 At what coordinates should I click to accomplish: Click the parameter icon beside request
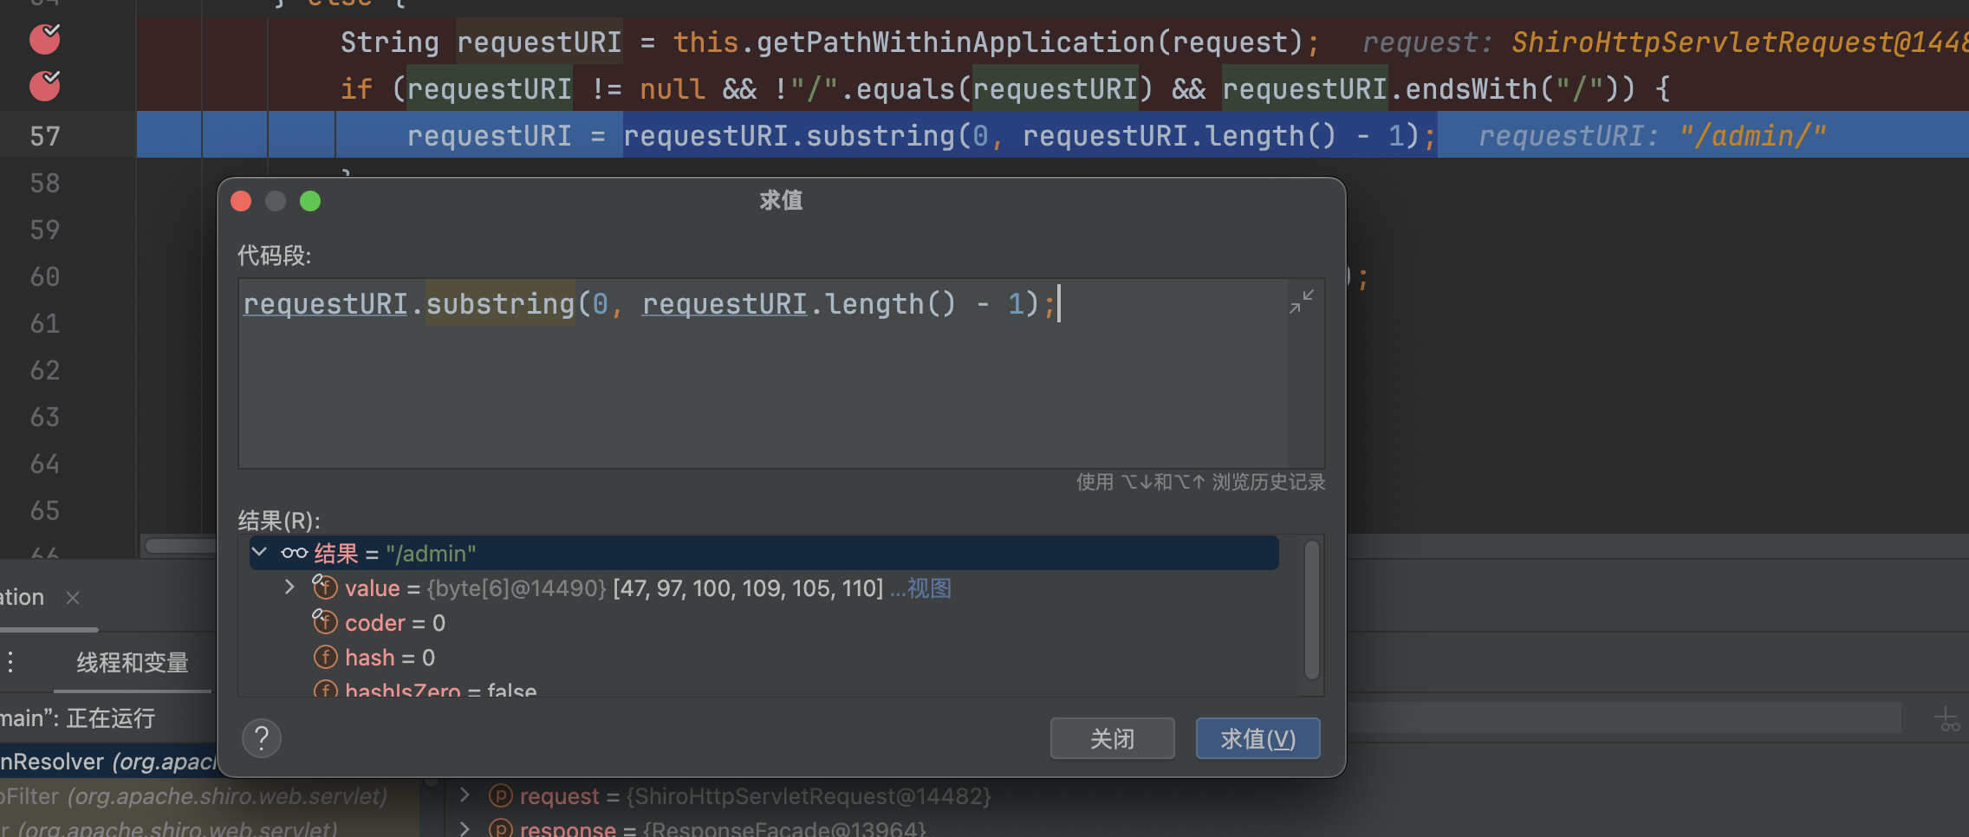click(500, 795)
